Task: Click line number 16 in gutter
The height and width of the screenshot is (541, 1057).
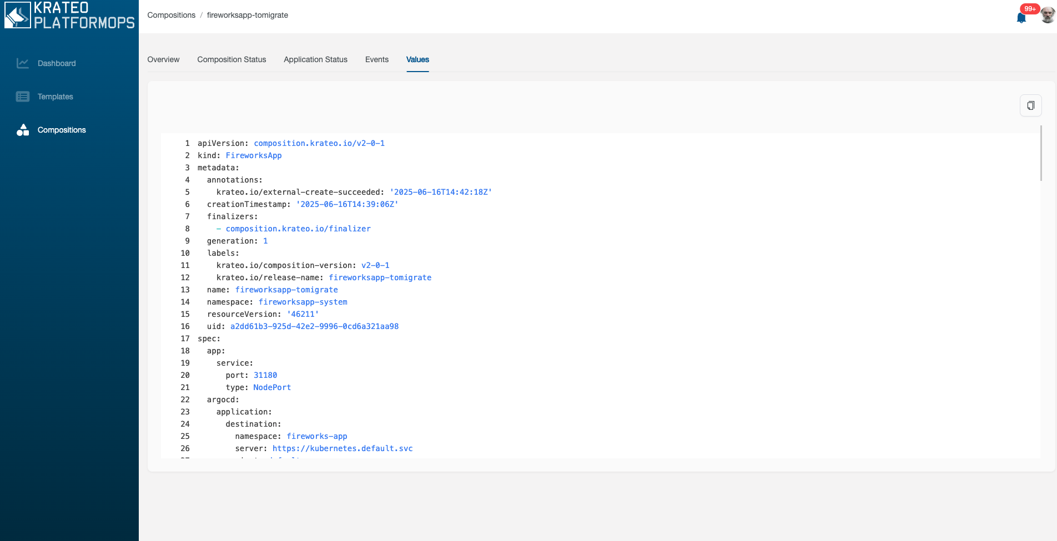Action: pyautogui.click(x=185, y=326)
